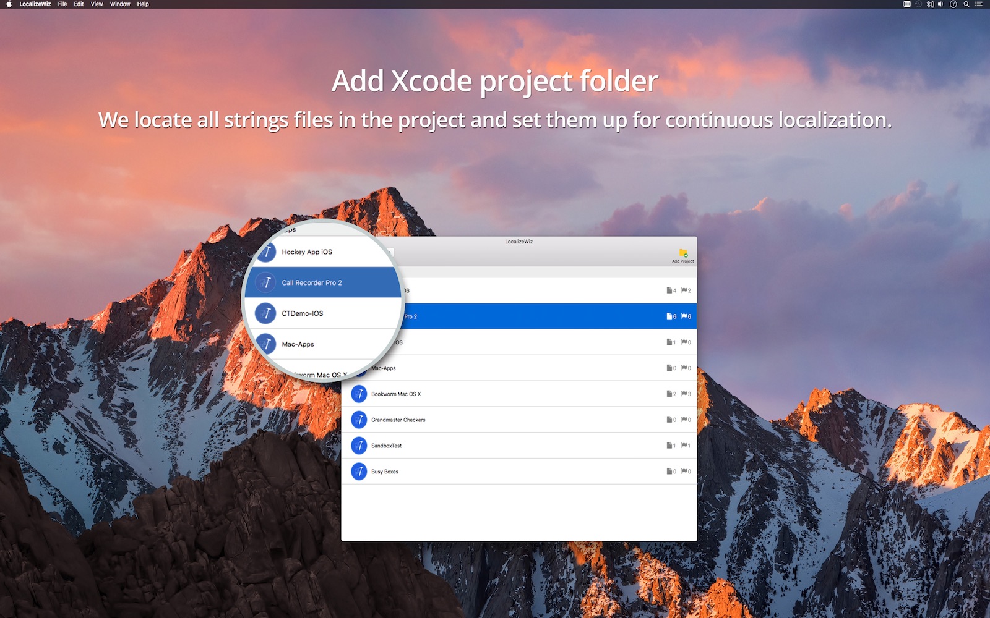The image size is (990, 618).
Task: Click the SandboxTest project icon
Action: coord(359,446)
